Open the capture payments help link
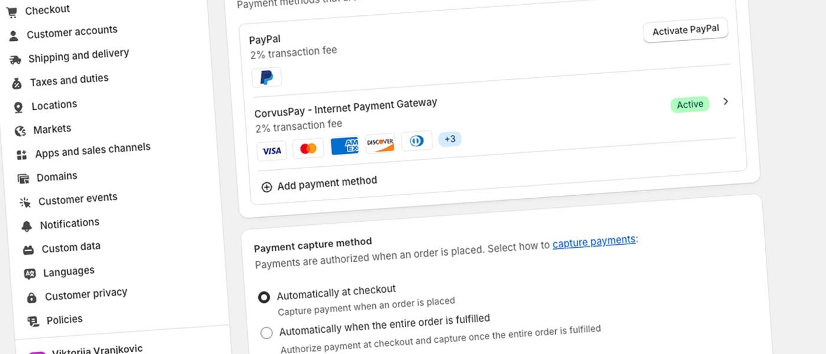This screenshot has height=354, width=826. (593, 241)
